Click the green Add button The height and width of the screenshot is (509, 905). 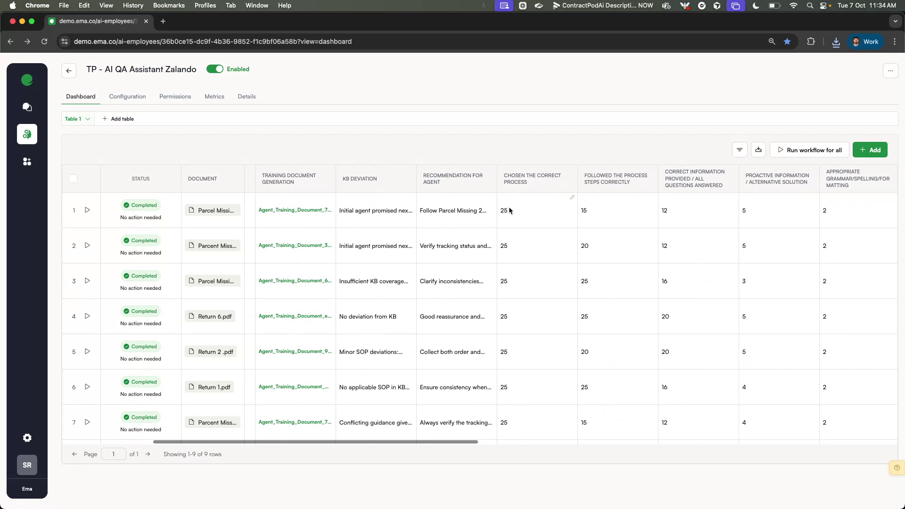coord(870,149)
